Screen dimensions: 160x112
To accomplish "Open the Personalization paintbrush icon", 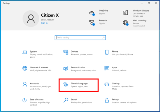I will (x=66, y=68).
